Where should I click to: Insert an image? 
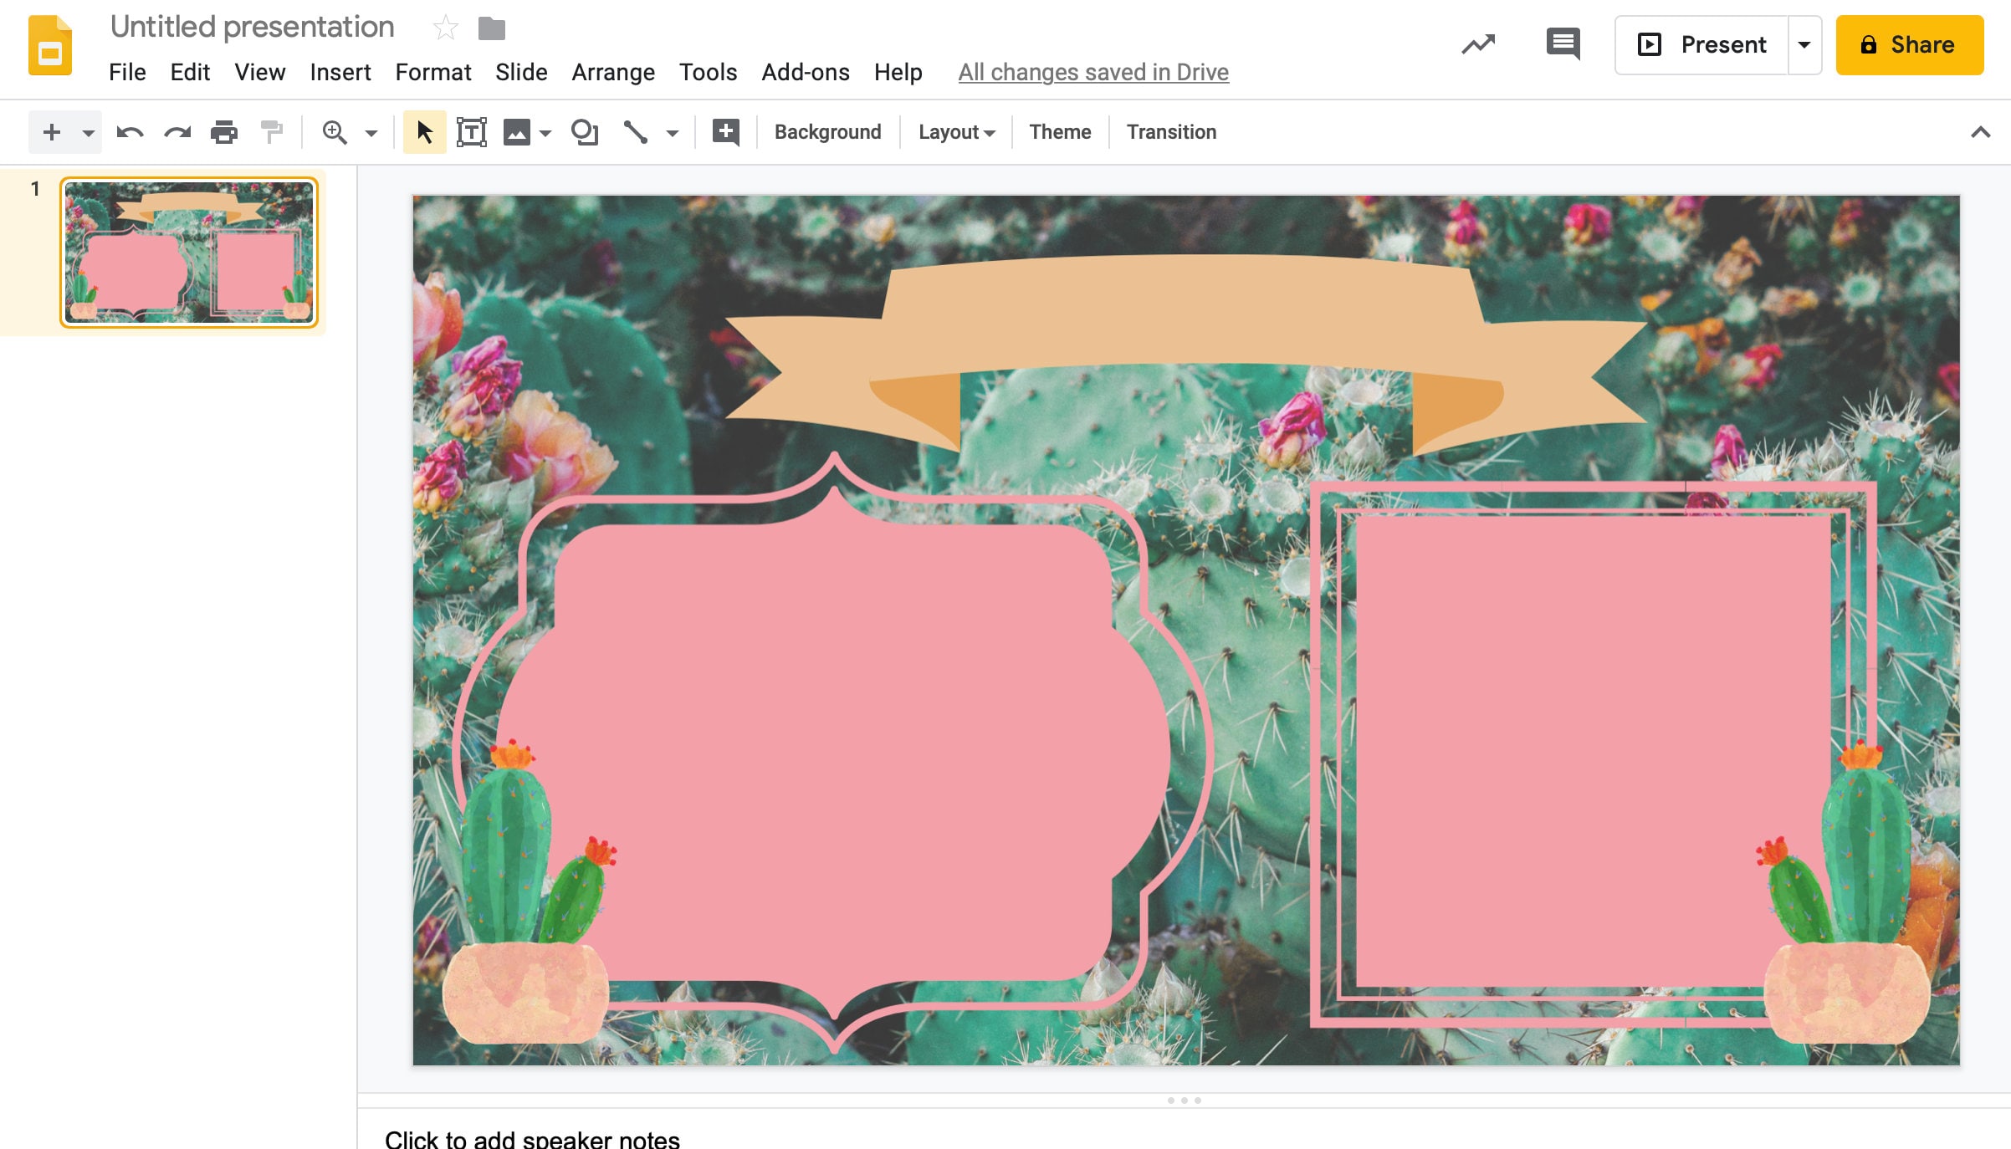pyautogui.click(x=517, y=131)
